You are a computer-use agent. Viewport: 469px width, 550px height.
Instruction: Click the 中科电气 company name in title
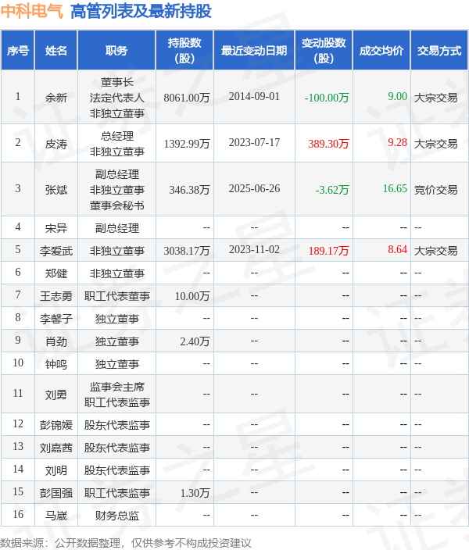(x=32, y=12)
